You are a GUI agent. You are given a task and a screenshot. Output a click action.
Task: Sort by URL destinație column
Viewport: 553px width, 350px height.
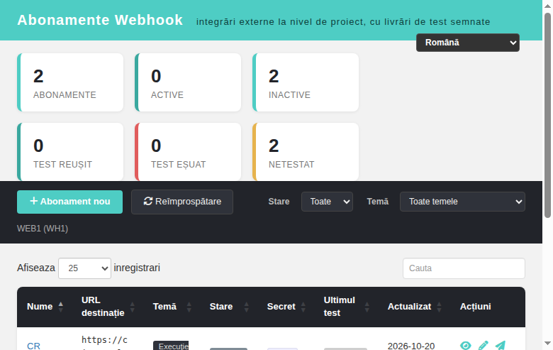[108, 307]
